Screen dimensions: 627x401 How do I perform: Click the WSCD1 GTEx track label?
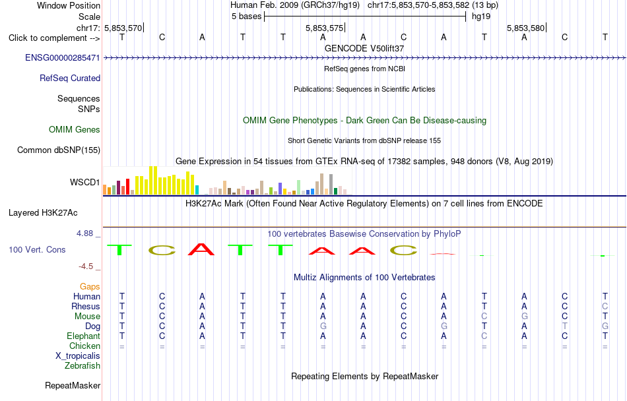click(84, 183)
